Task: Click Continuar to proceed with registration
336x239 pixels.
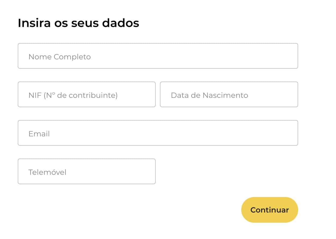Action: 269,210
